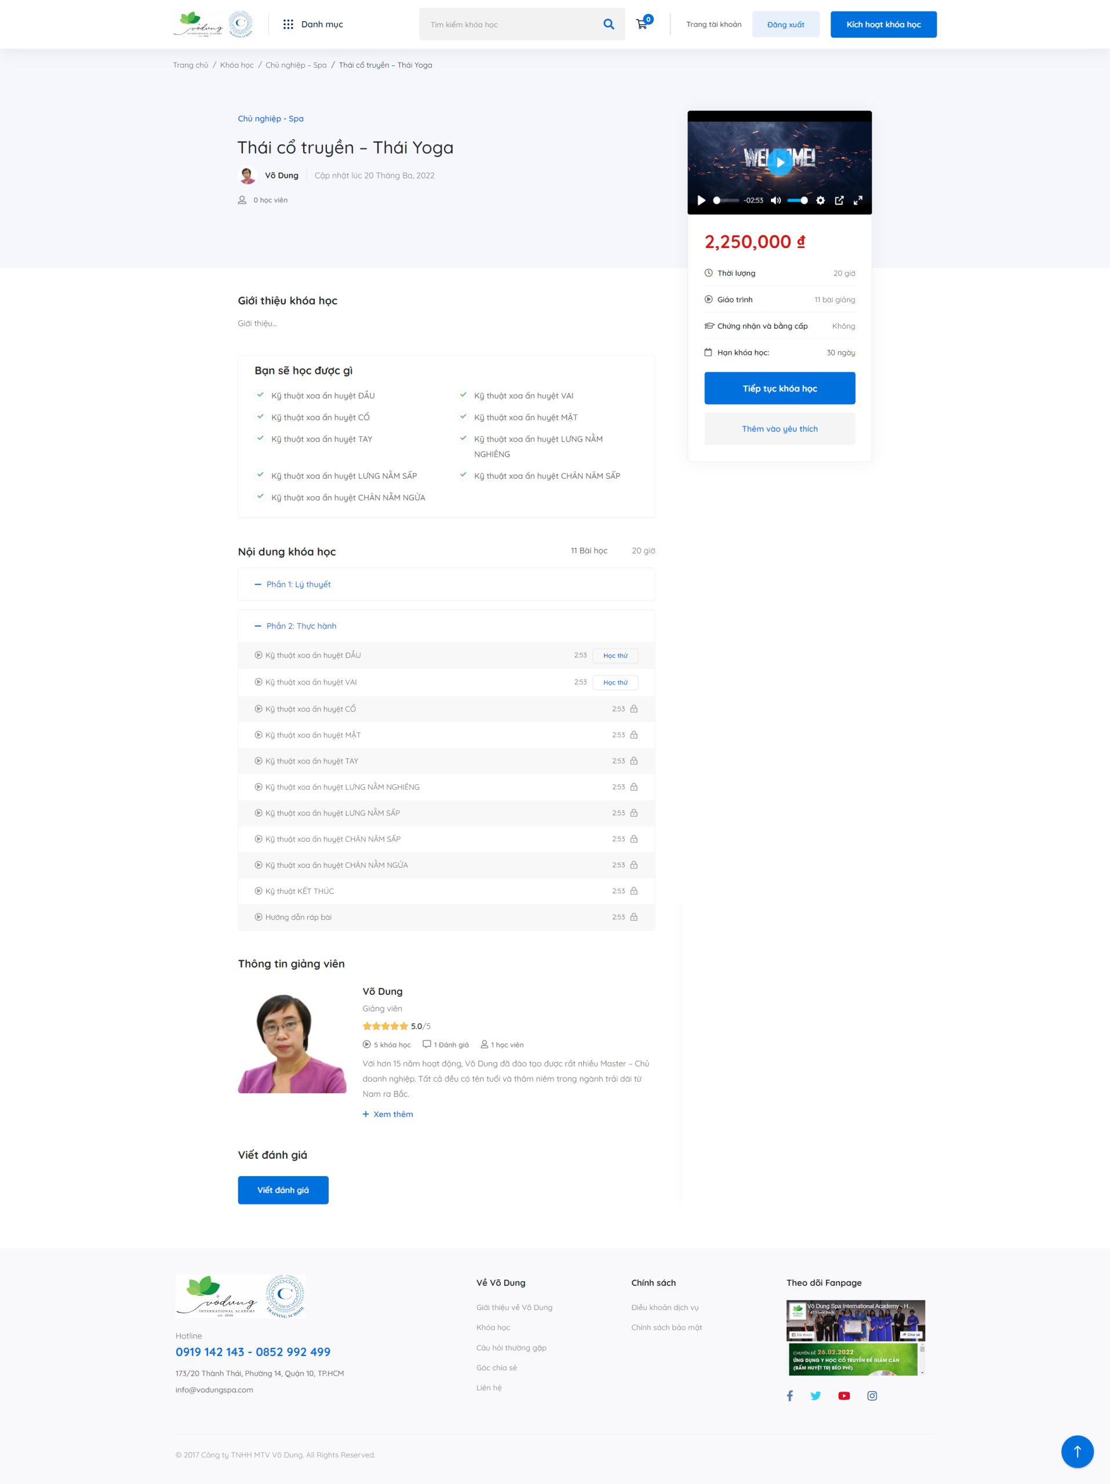
Task: Open video settings gear icon
Action: [820, 201]
